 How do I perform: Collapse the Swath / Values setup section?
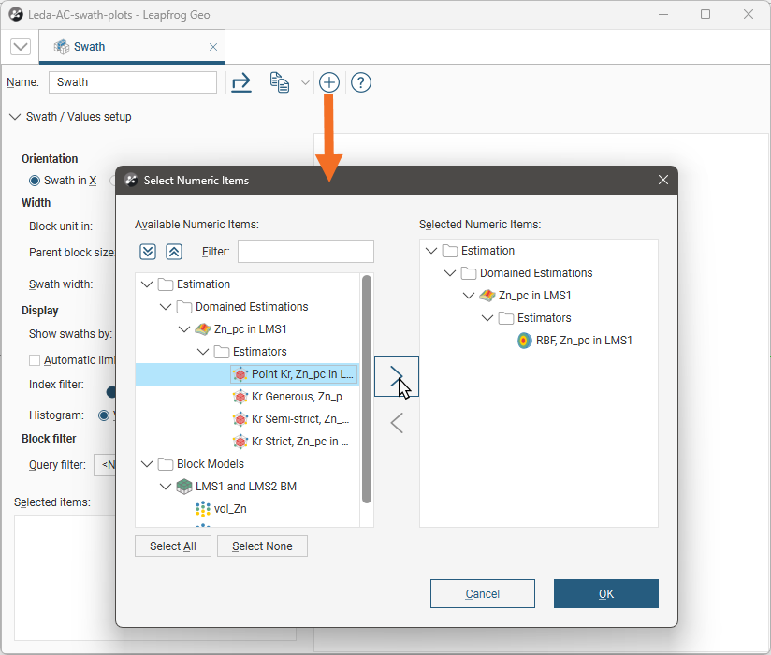14,117
